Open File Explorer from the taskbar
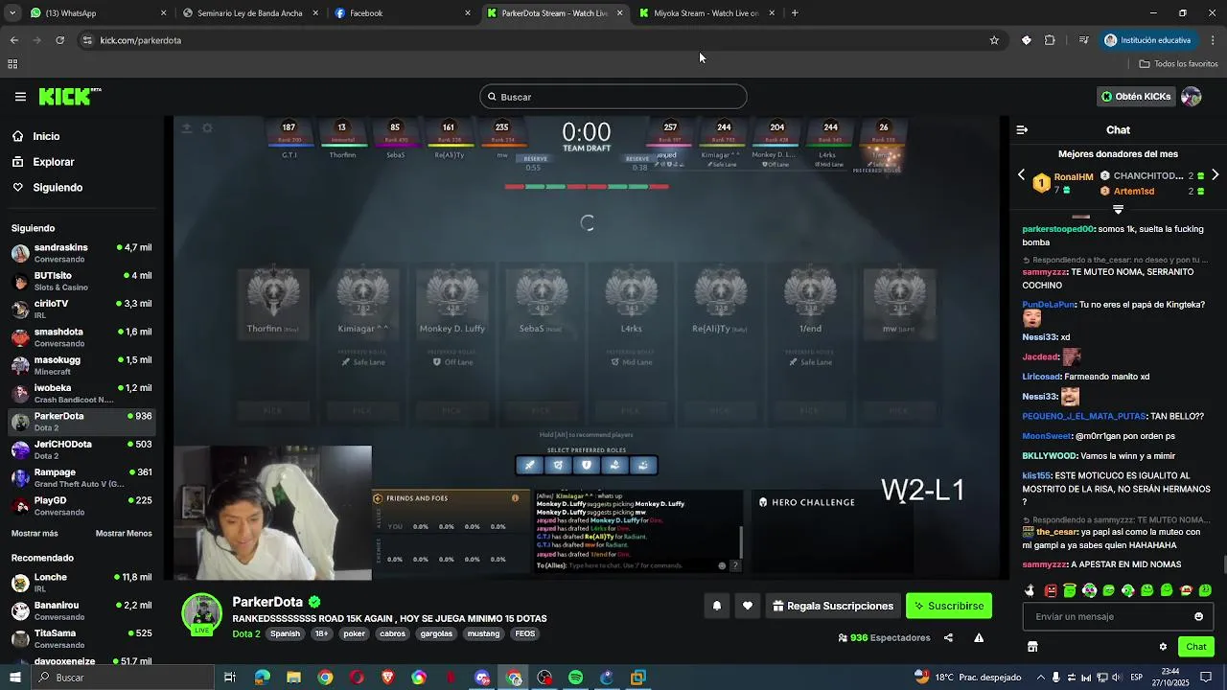This screenshot has height=690, width=1227. 293,678
